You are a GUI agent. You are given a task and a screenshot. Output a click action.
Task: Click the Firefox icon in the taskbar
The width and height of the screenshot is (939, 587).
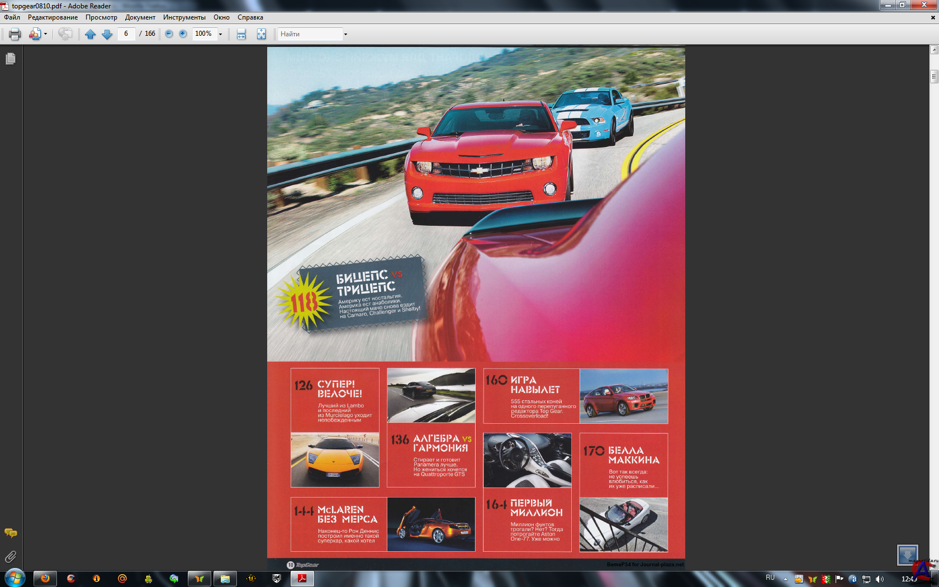click(x=45, y=579)
